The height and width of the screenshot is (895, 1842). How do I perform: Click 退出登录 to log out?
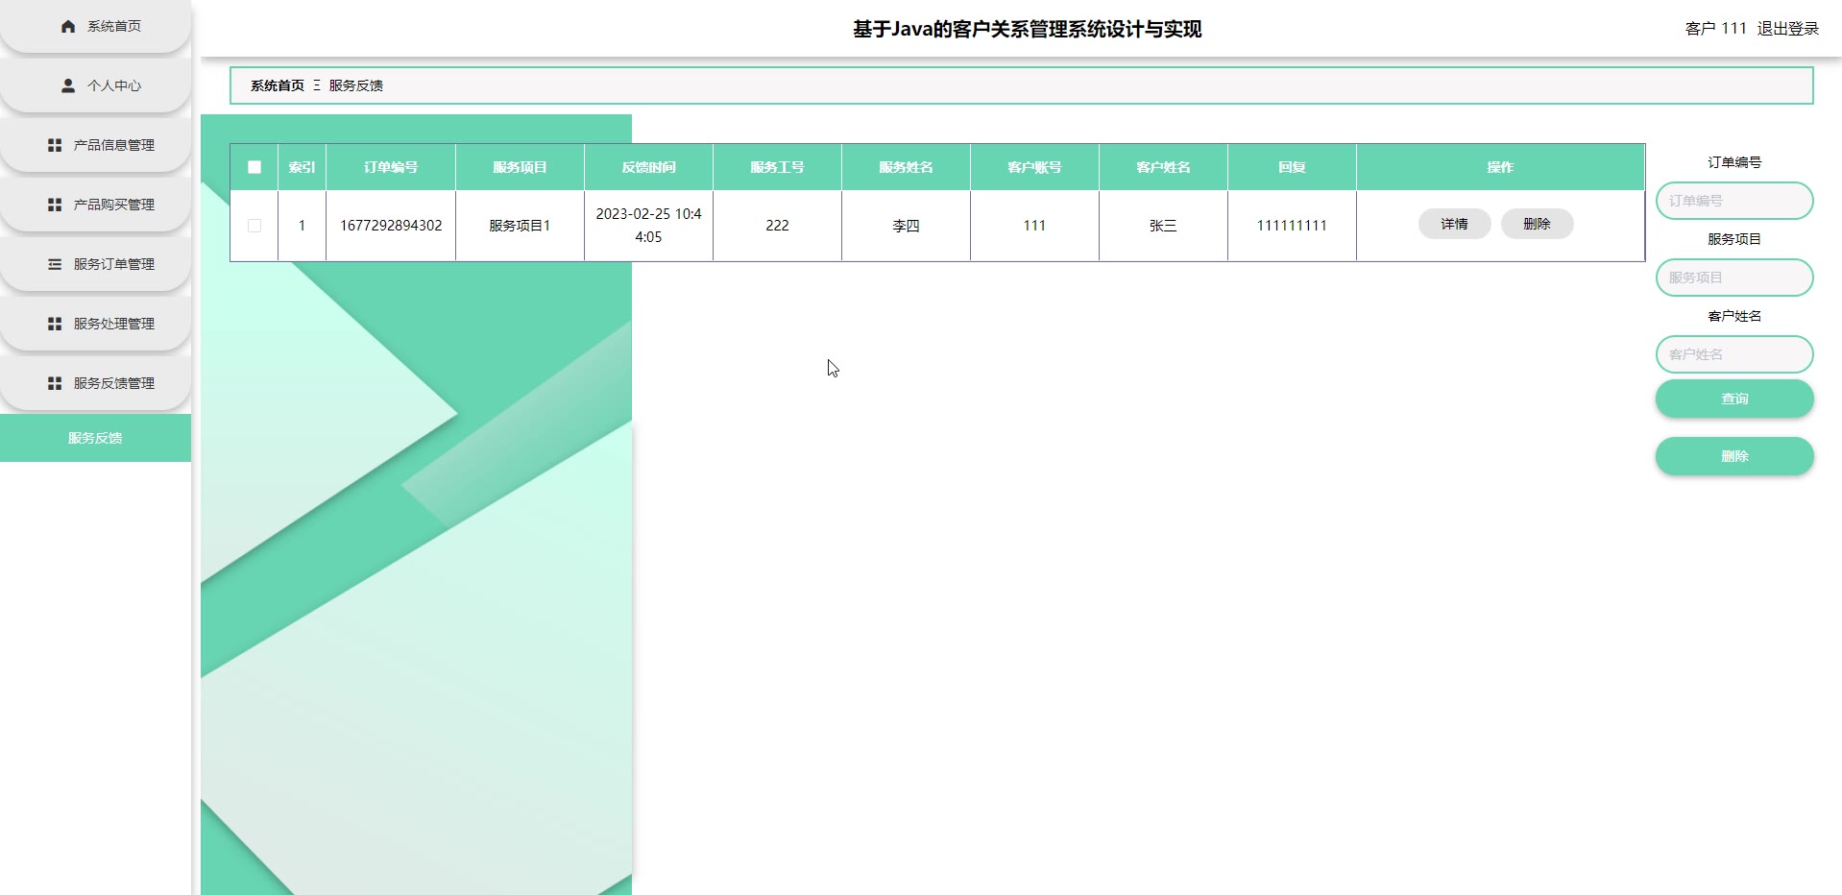[1788, 29]
